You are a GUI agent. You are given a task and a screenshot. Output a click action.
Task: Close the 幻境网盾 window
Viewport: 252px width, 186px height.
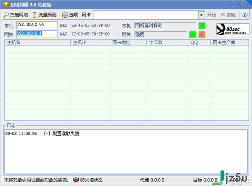tap(240, 5)
